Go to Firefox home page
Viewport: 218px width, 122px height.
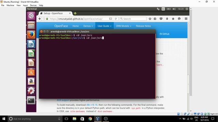[173, 19]
